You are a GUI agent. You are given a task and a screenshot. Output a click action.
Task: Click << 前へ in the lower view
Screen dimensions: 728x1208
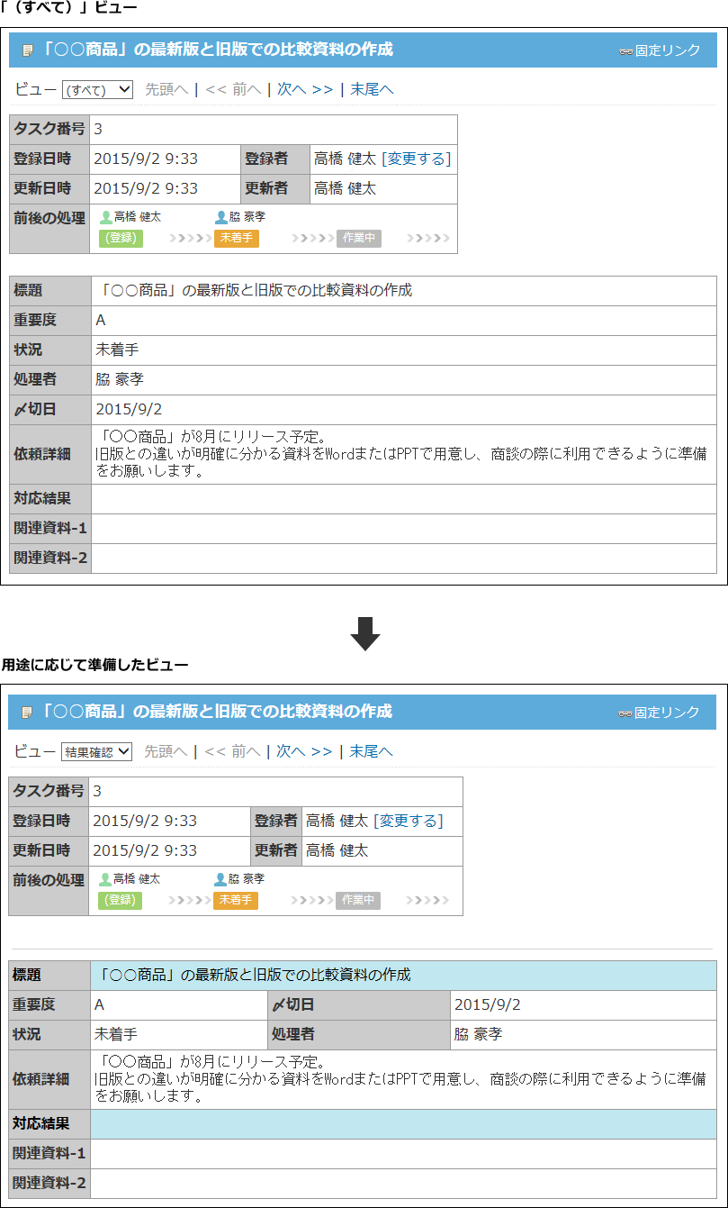point(232,751)
